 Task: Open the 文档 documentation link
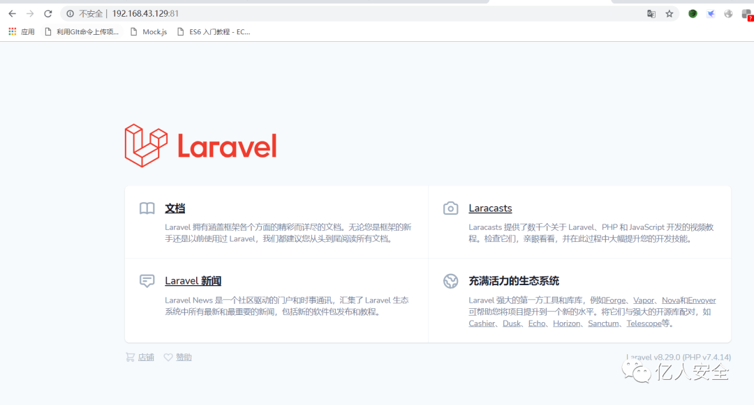coord(175,208)
